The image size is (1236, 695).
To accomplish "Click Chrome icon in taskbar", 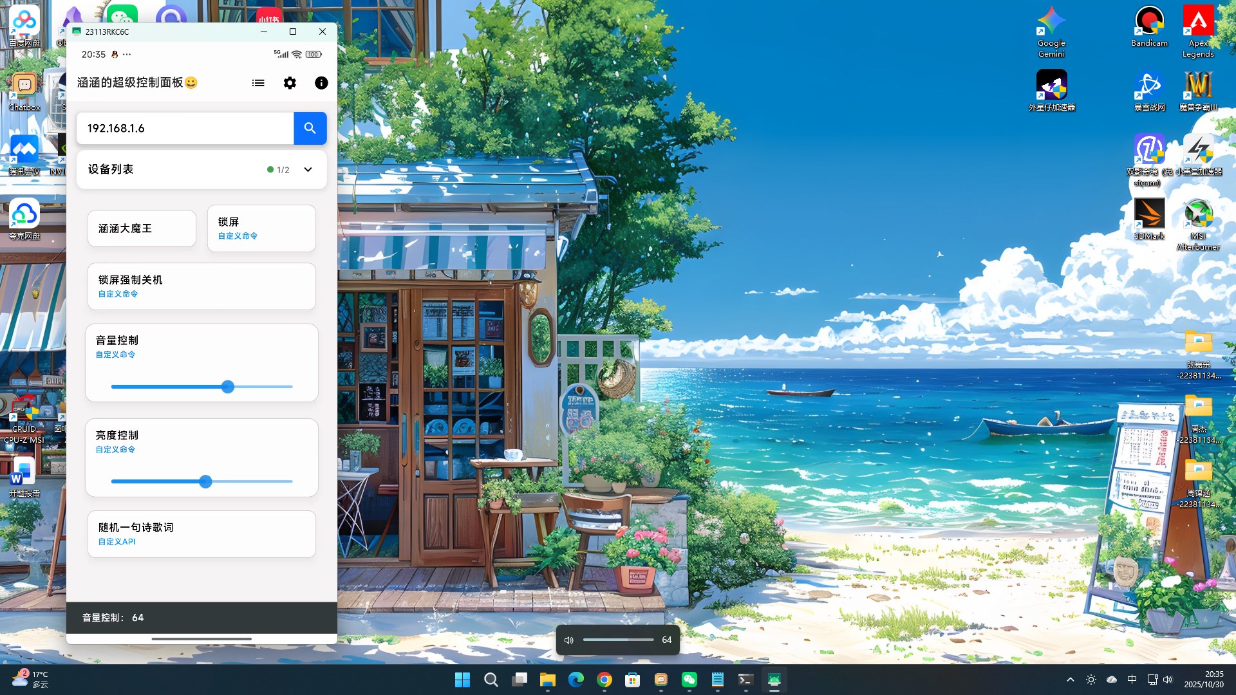I will tap(604, 680).
